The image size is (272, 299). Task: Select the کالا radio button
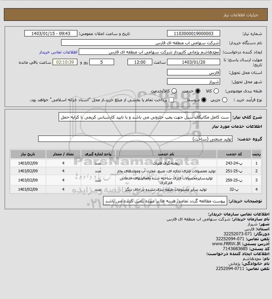click(216, 91)
